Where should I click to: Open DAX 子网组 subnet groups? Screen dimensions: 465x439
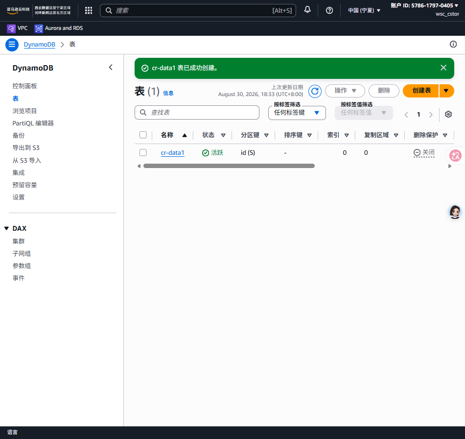(22, 254)
